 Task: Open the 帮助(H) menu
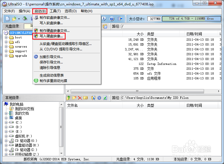86,11
